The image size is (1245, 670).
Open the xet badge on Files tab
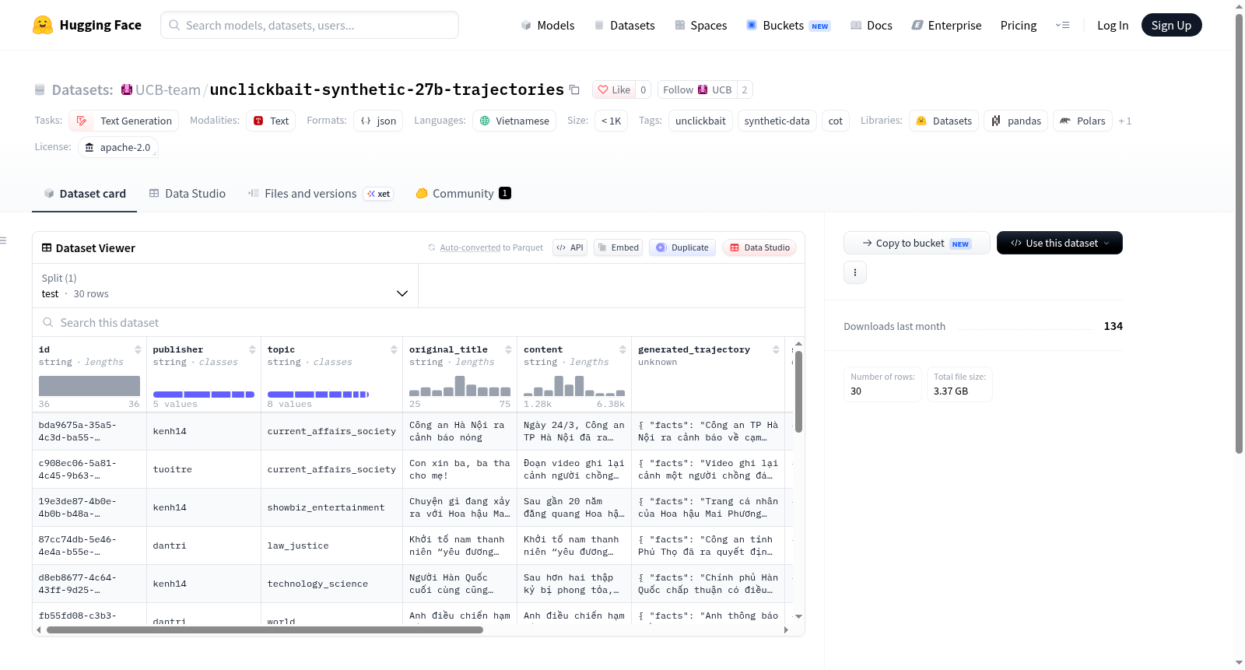(x=379, y=194)
